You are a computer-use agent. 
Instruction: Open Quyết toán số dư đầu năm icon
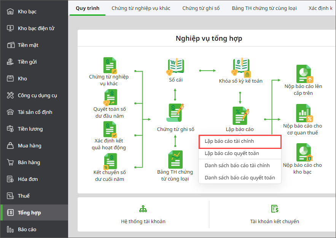coord(110,98)
